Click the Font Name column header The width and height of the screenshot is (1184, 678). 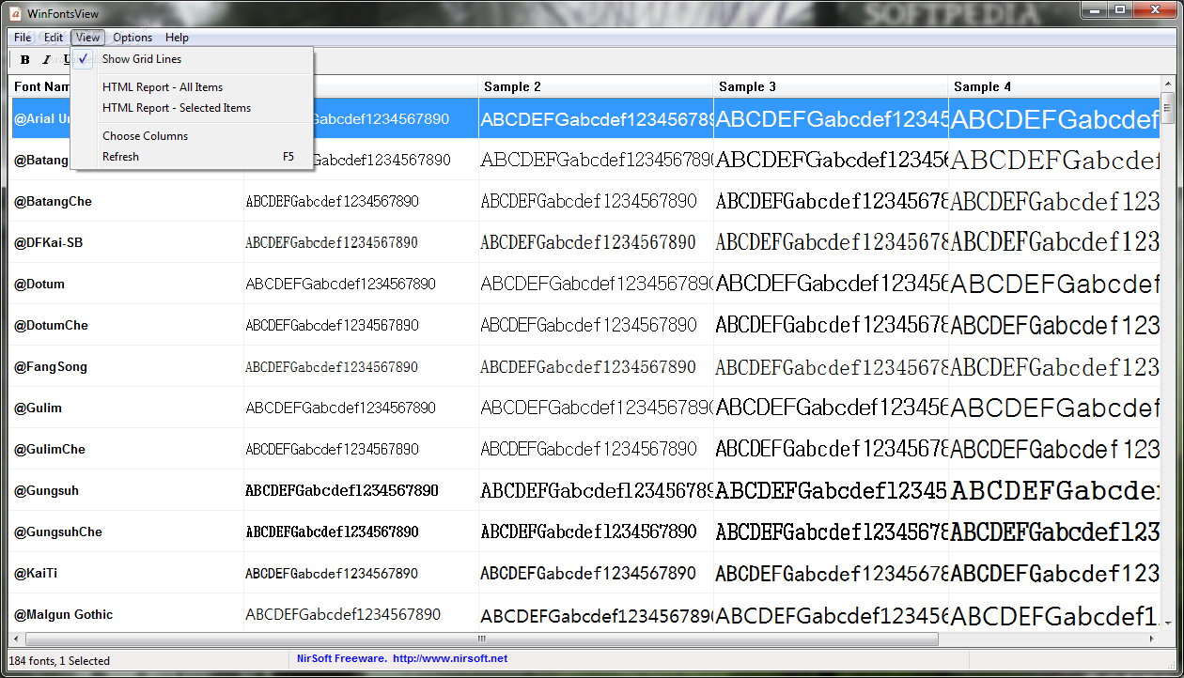(x=41, y=86)
